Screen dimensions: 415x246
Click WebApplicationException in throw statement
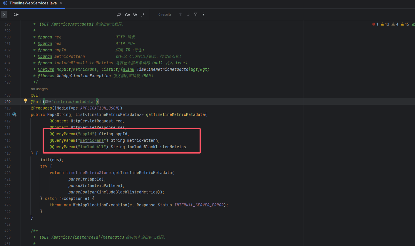[100, 205]
